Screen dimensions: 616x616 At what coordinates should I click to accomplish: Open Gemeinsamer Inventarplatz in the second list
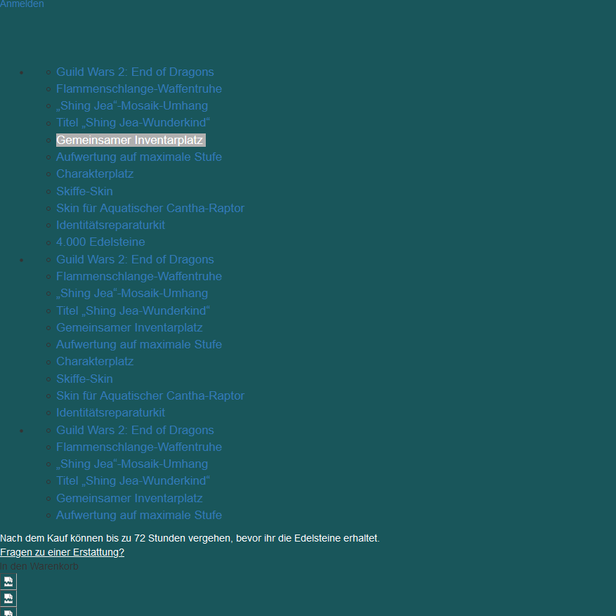click(130, 327)
